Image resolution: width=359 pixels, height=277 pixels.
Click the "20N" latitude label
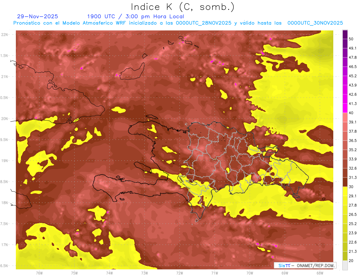[x=5, y=119]
